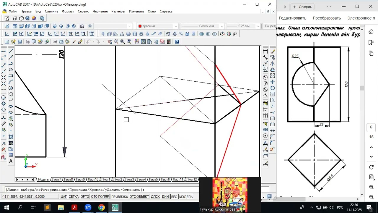The width and height of the screenshot is (378, 213).
Task: Click Преобразовать in PDF window
Action: (327, 18)
